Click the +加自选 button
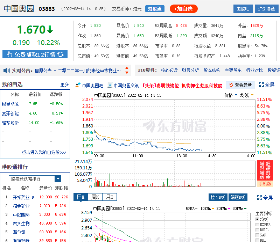 (183, 8)
